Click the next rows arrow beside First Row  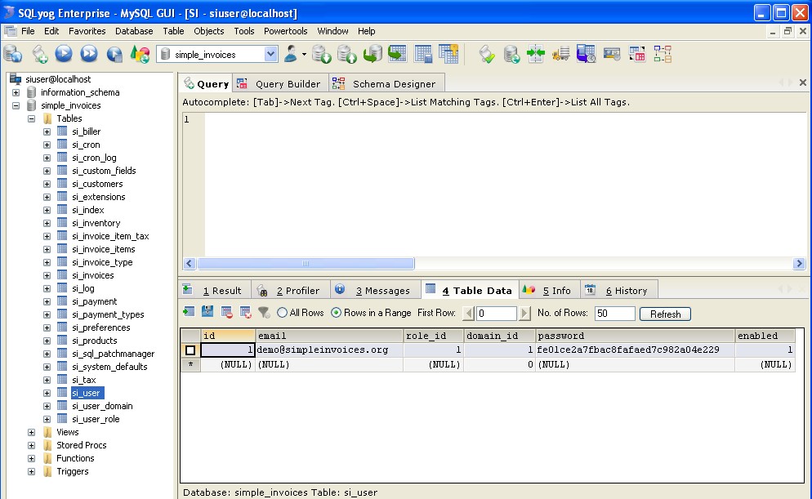(x=524, y=313)
